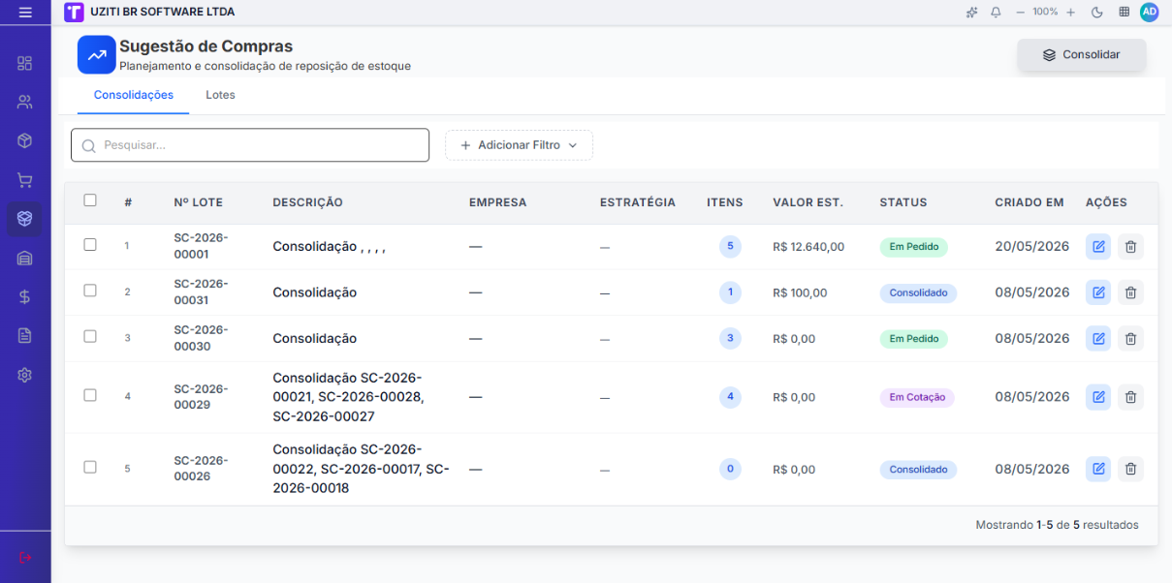
Task: Open the hamburger menu in the top bar
Action: (25, 13)
